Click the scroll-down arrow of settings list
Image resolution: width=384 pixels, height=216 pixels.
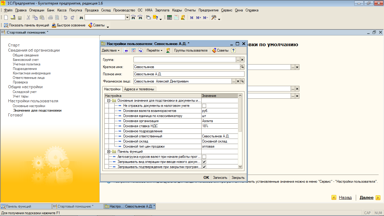point(240,166)
